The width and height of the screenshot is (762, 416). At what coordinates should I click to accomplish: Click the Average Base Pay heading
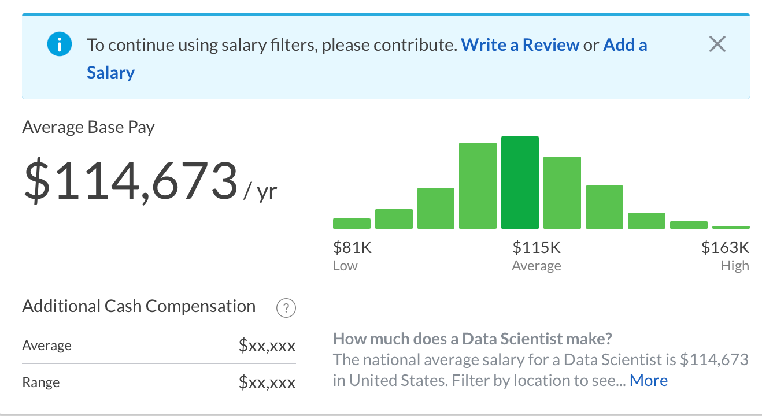tap(88, 127)
